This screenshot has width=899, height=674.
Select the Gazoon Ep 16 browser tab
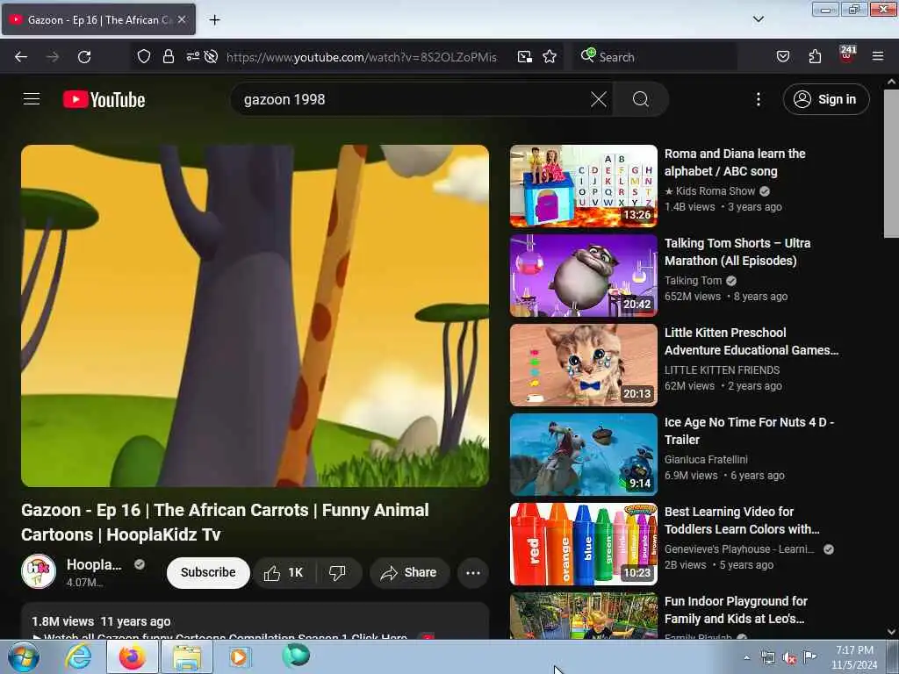click(x=98, y=20)
